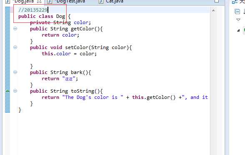Click 'private String color;' field declaration

(60, 22)
